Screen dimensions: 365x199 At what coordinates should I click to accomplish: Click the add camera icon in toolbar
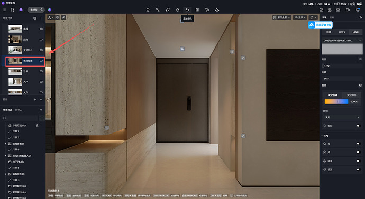tap(187, 10)
